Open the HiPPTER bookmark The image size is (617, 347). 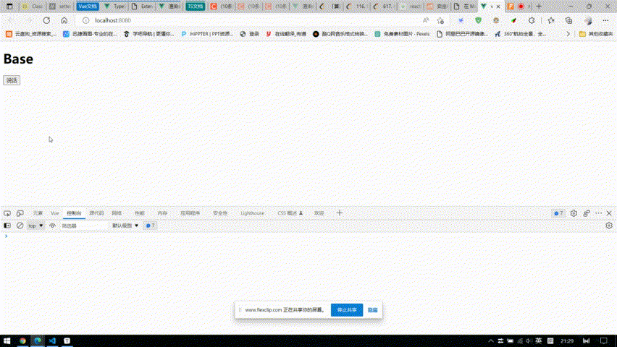[x=207, y=34]
